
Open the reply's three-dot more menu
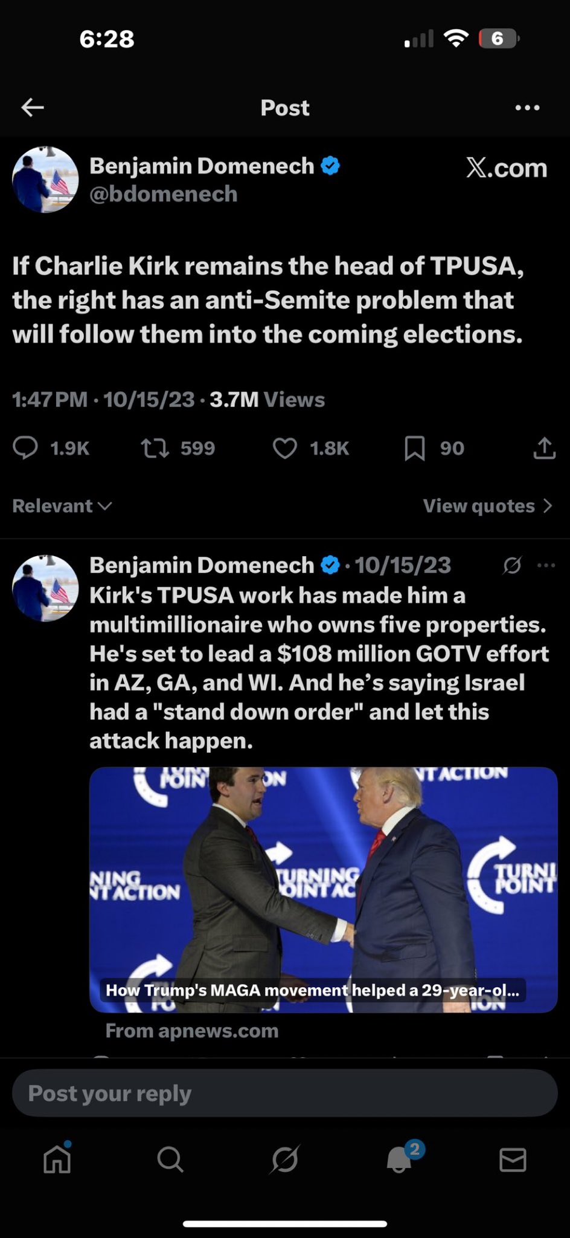click(x=546, y=565)
